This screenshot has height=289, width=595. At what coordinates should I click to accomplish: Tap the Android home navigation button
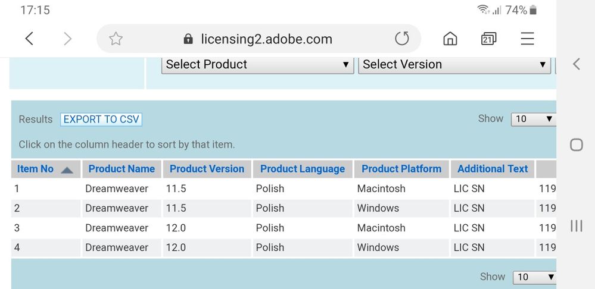pyautogui.click(x=576, y=144)
